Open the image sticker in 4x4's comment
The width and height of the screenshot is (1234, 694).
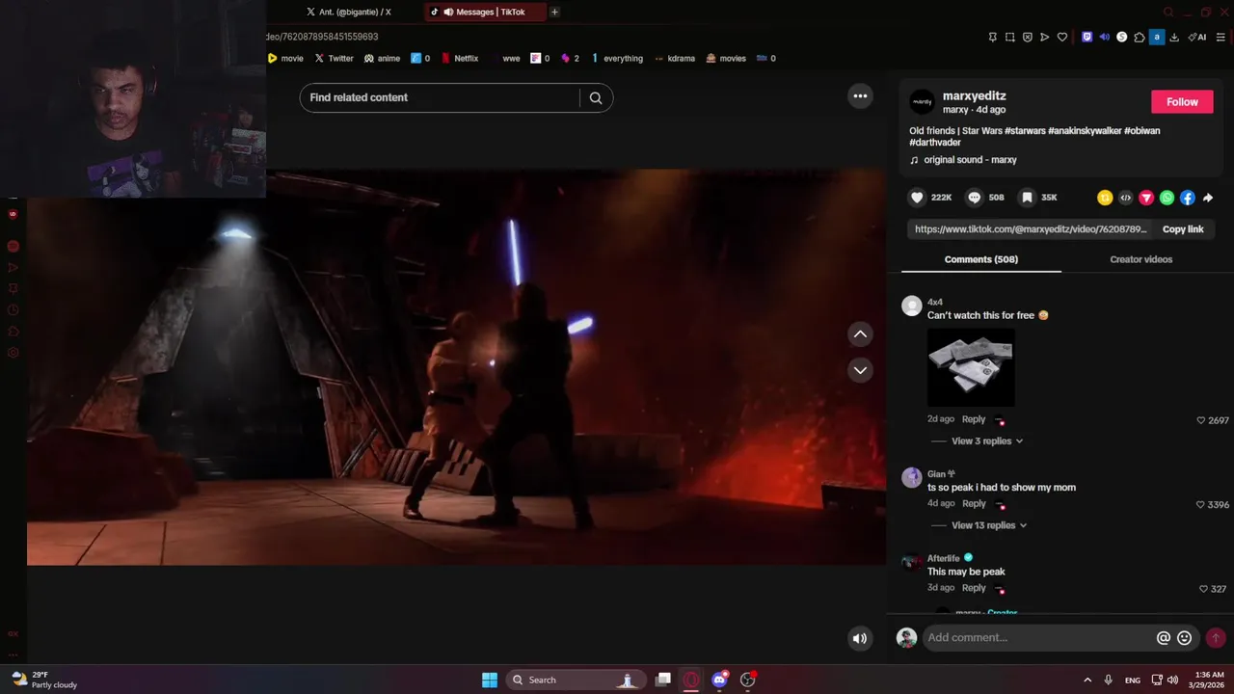coord(971,367)
